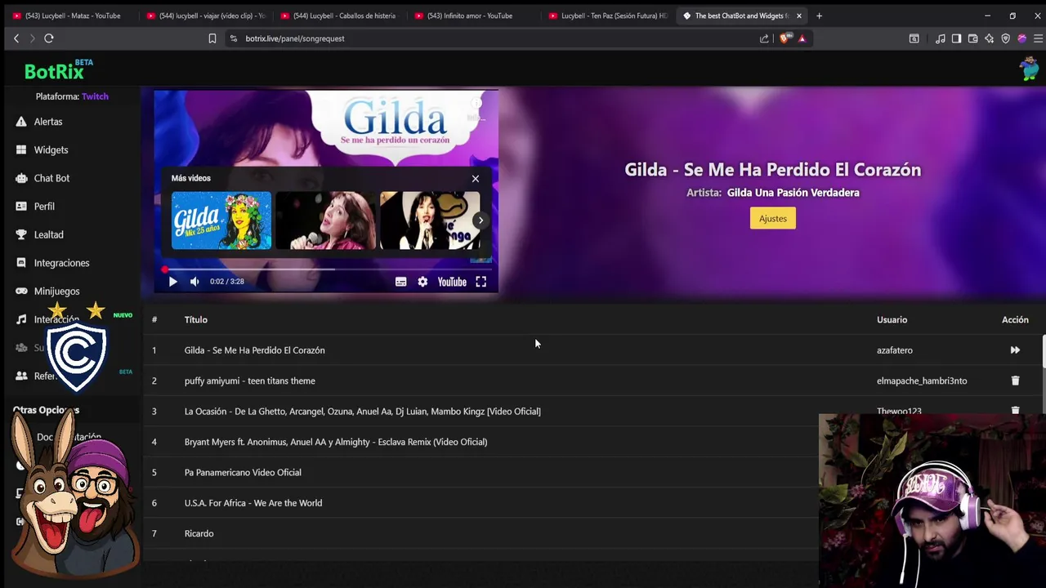Screen dimensions: 1046x588
Task: Switch to Infinito amor YouTube tab
Action: [x=474, y=16]
